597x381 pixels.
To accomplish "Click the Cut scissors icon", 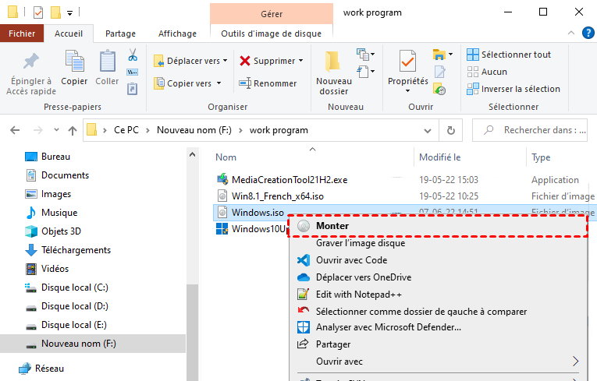I will [x=133, y=55].
